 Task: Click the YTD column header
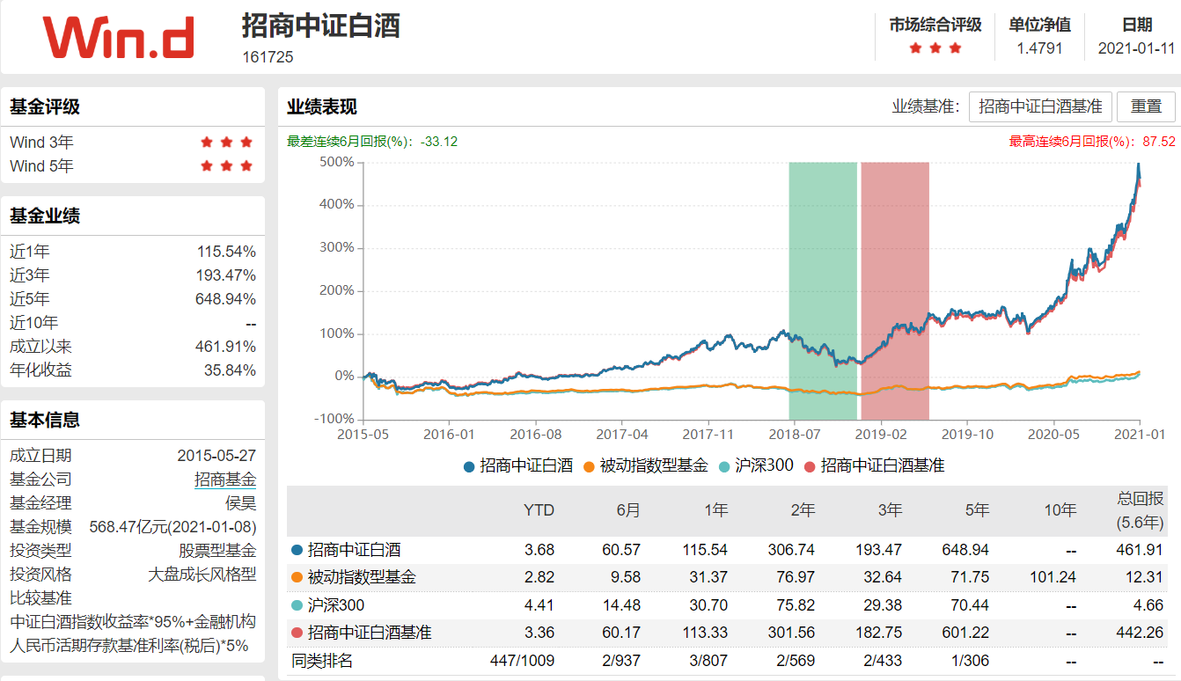pos(539,510)
